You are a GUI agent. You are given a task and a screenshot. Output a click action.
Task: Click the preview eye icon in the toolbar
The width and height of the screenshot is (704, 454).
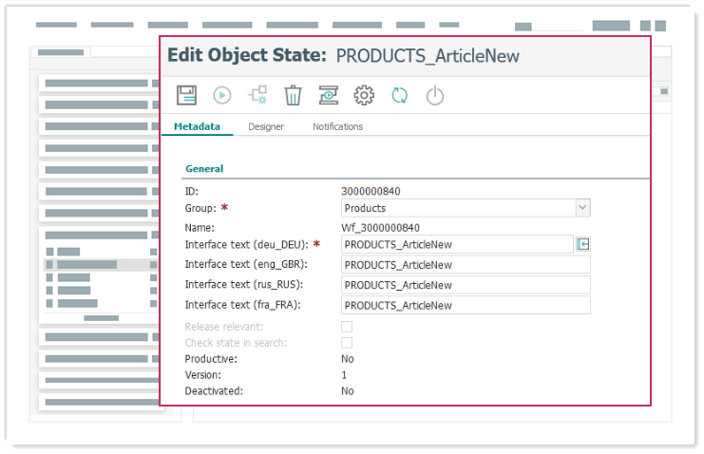(x=329, y=95)
